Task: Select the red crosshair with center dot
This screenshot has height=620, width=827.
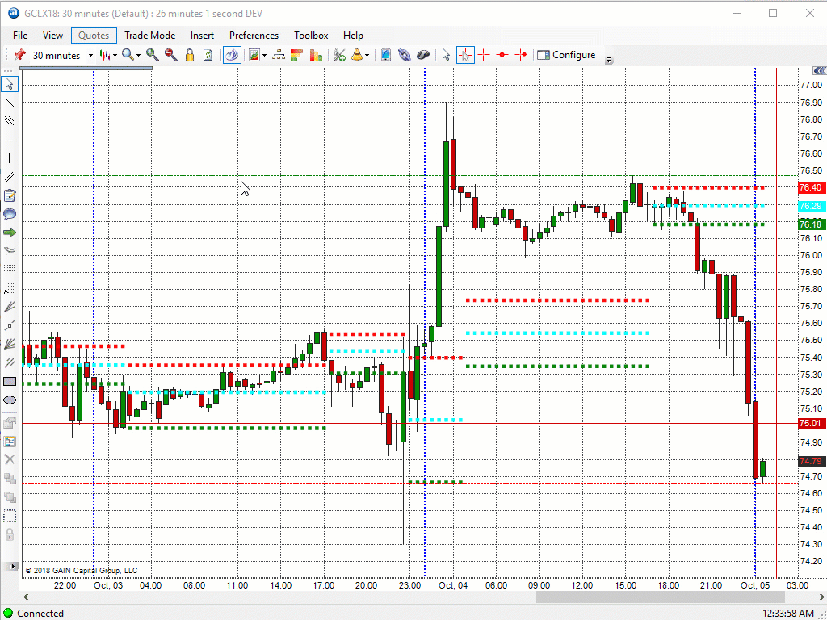Action: tap(502, 55)
